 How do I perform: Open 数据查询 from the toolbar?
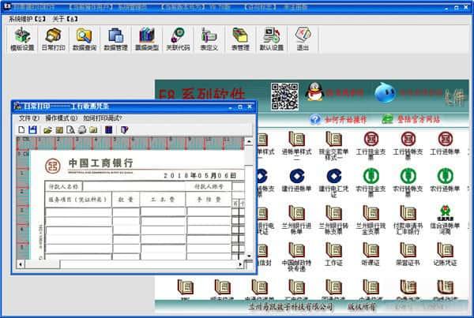84,39
